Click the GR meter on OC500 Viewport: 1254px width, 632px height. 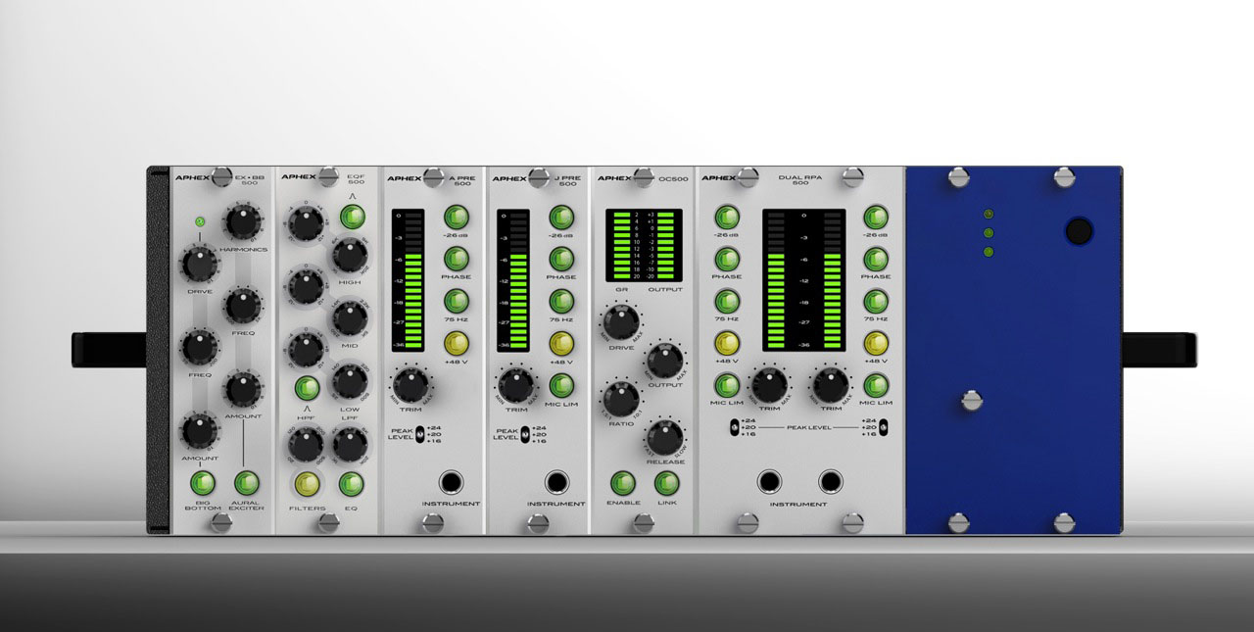click(x=620, y=245)
